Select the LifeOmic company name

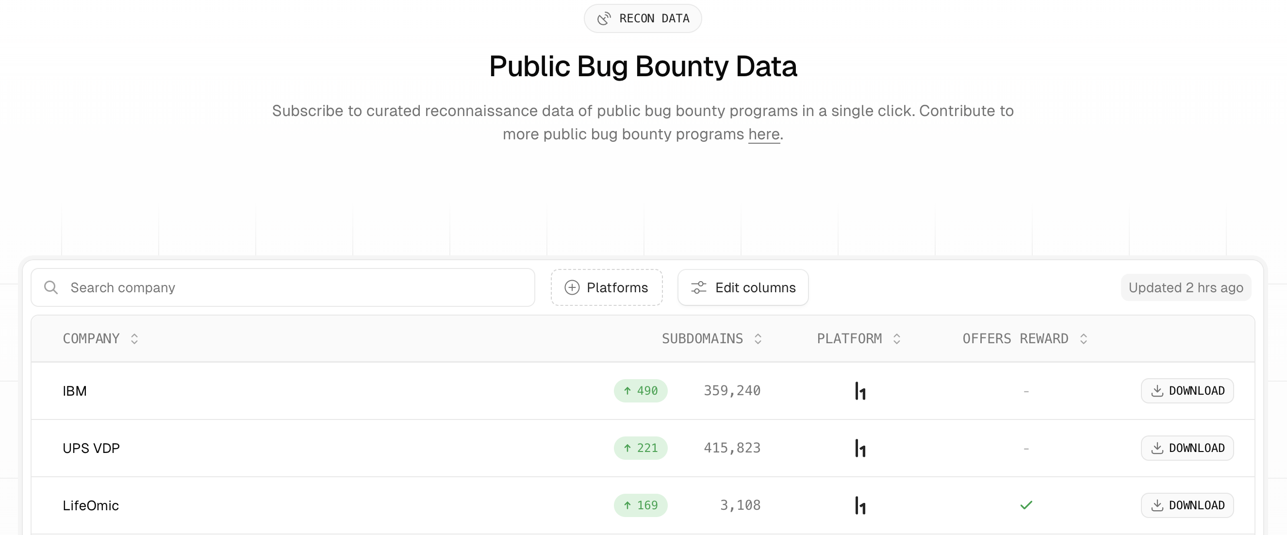click(90, 505)
